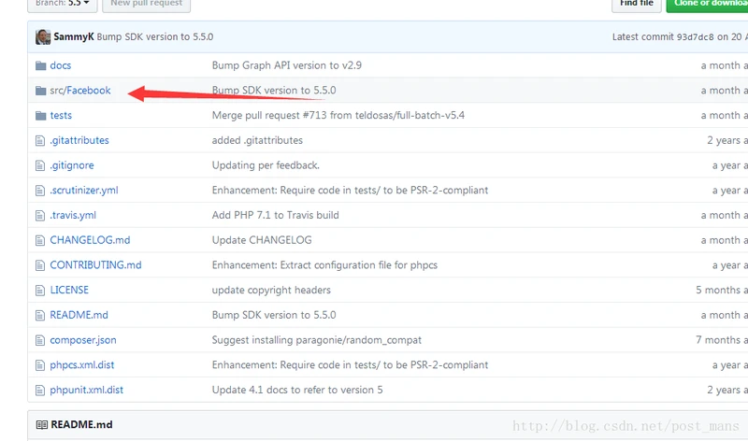This screenshot has width=748, height=441.
Task: Open the Branch 5.5 dropdown
Action: [63, 4]
